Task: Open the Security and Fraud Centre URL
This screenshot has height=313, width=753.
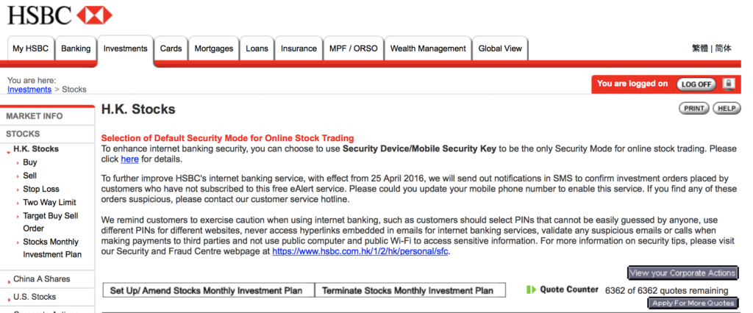Action: [360, 251]
